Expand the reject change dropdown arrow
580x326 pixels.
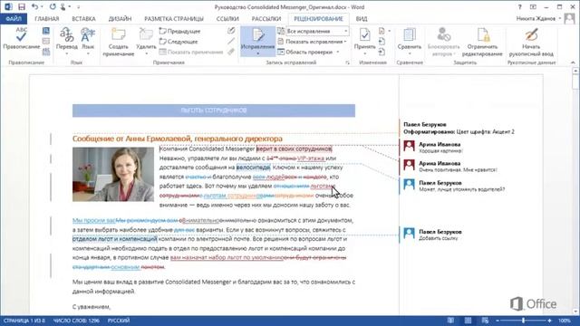point(389,31)
